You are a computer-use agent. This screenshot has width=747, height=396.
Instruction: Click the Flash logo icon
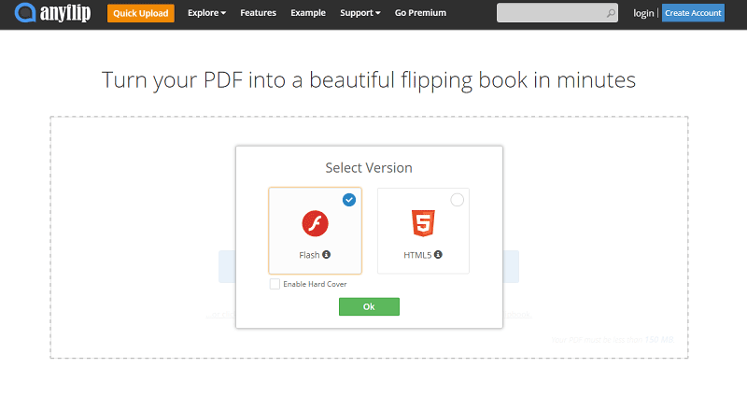tap(315, 223)
